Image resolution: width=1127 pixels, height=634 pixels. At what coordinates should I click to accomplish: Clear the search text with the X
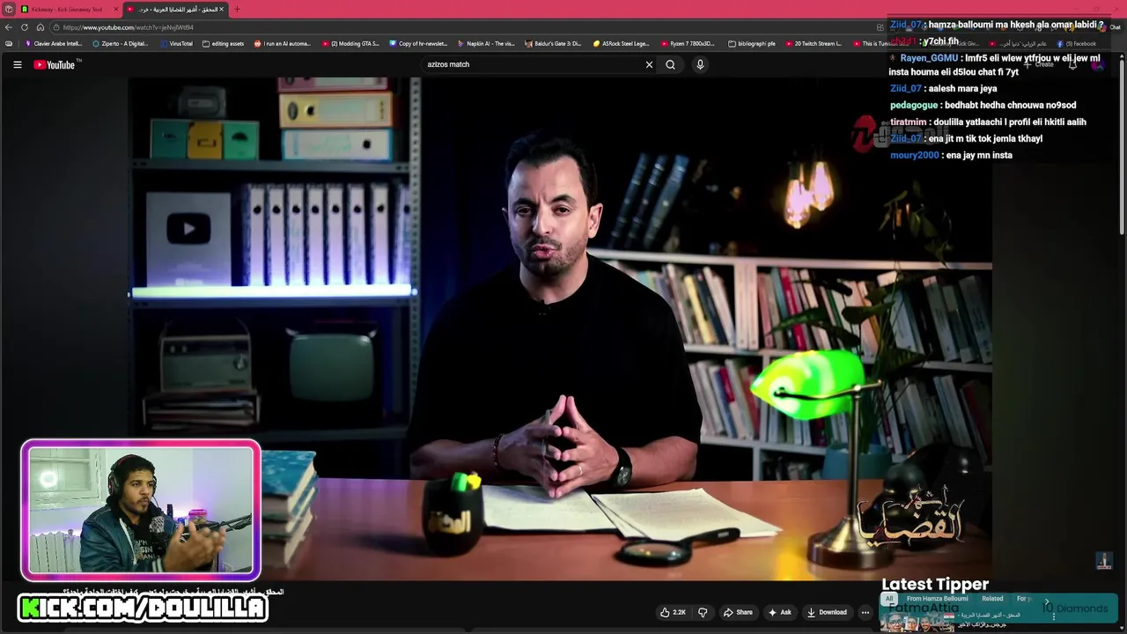click(649, 64)
